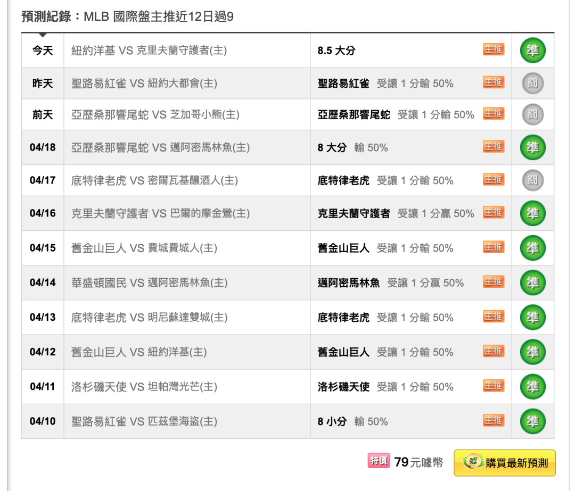Click the 04/11 date cell
Screen dimensions: 575x491
pos(43,387)
